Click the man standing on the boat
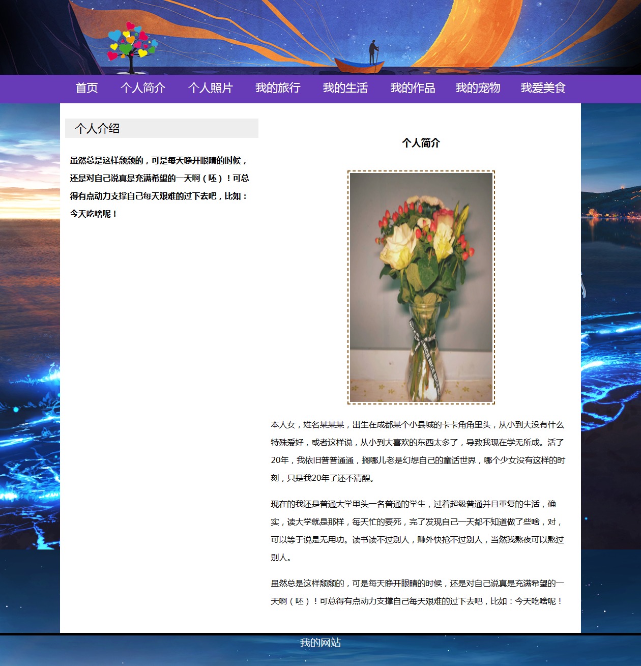This screenshot has height=666, width=641. click(x=373, y=52)
